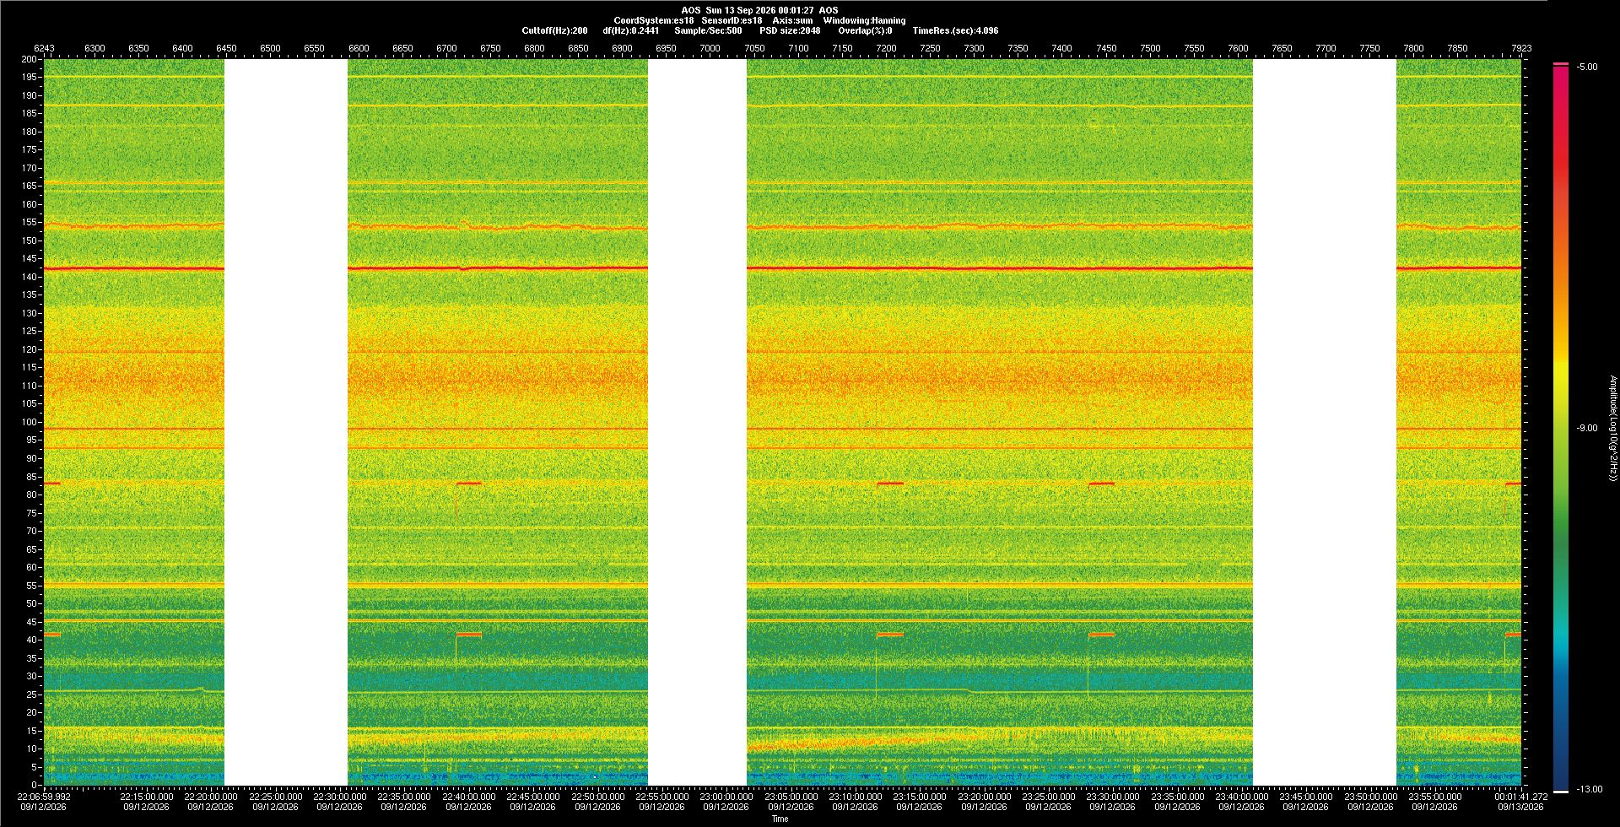Click the 22:06:59.992 start time label
Viewport: 1620px width, 827px height.
[x=46, y=797]
